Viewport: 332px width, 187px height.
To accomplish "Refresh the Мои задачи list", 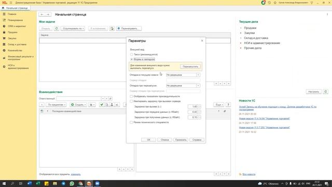I will click(x=57, y=29).
